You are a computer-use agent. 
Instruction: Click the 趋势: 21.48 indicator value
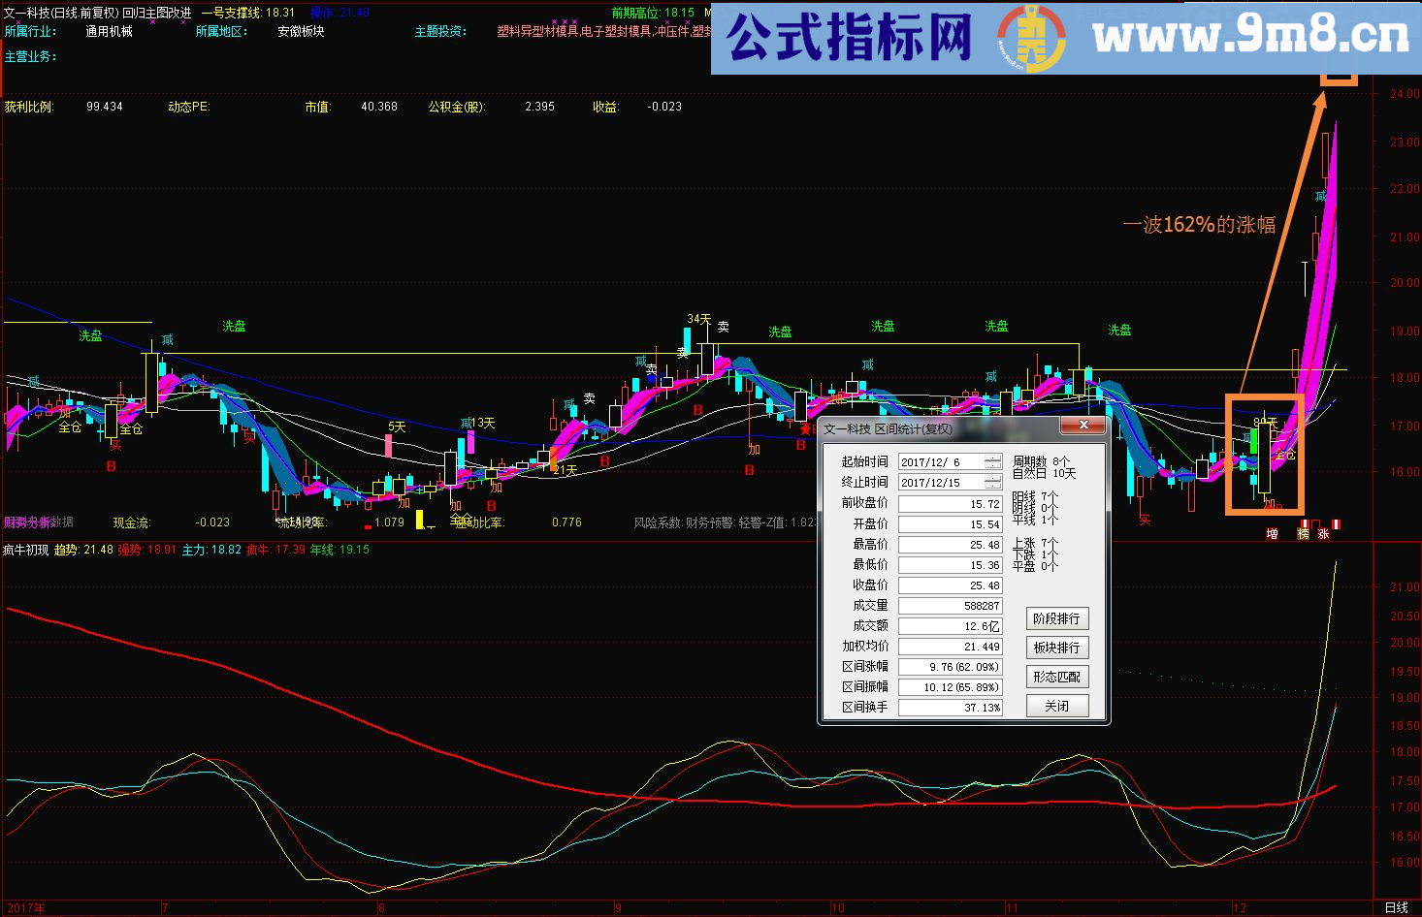83,550
